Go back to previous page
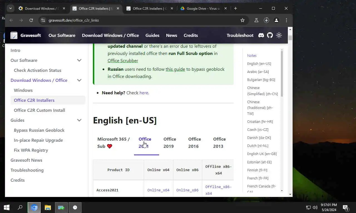The width and height of the screenshot is (356, 213). (x=11, y=20)
